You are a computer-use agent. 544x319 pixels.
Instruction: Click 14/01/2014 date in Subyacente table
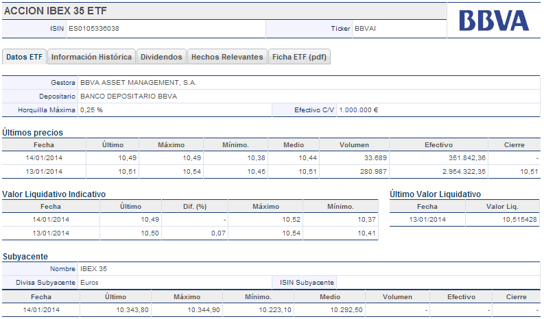[41, 310]
